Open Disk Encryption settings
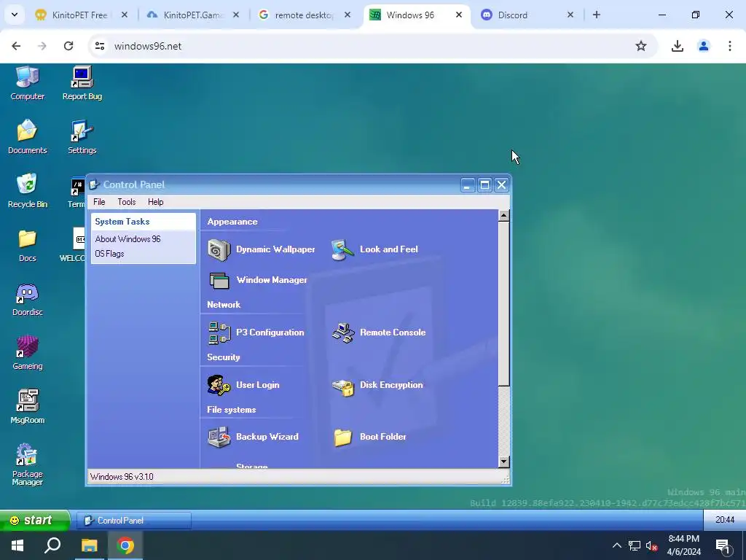Viewport: 746px width, 560px height. (x=377, y=385)
